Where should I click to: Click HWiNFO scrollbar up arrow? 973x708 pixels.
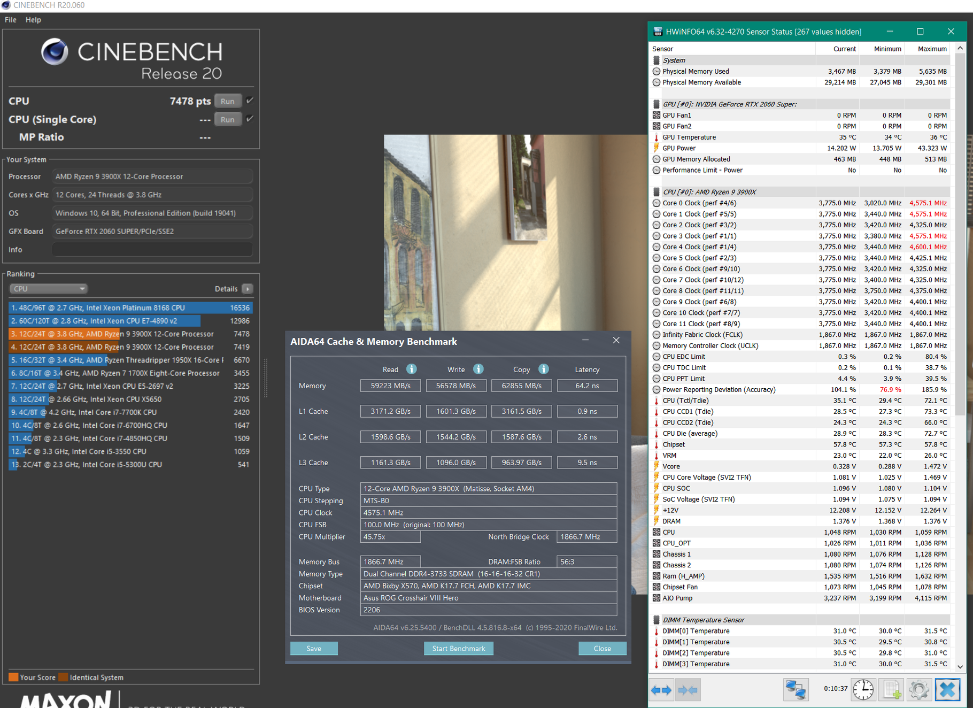[x=960, y=48]
